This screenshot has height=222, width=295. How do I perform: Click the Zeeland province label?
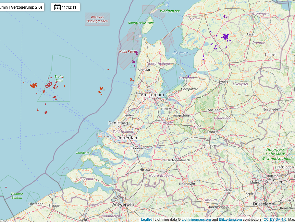(x=87, y=179)
